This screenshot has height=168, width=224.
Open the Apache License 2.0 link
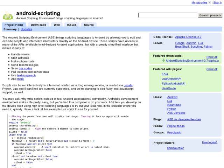pyautogui.click(x=188, y=37)
